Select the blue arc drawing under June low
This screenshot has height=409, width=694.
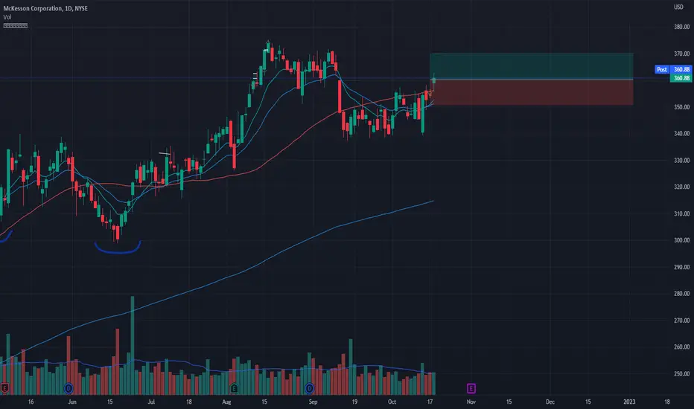tap(118, 248)
